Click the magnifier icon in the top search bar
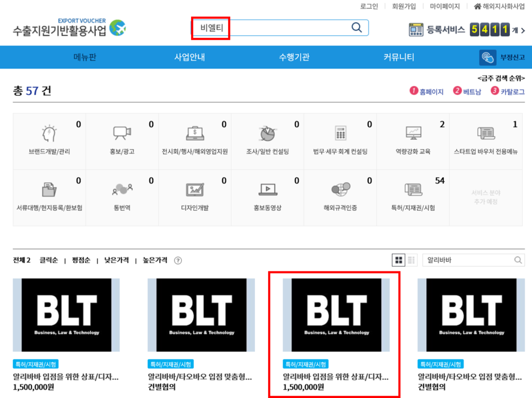The height and width of the screenshot is (398, 532). coord(356,27)
